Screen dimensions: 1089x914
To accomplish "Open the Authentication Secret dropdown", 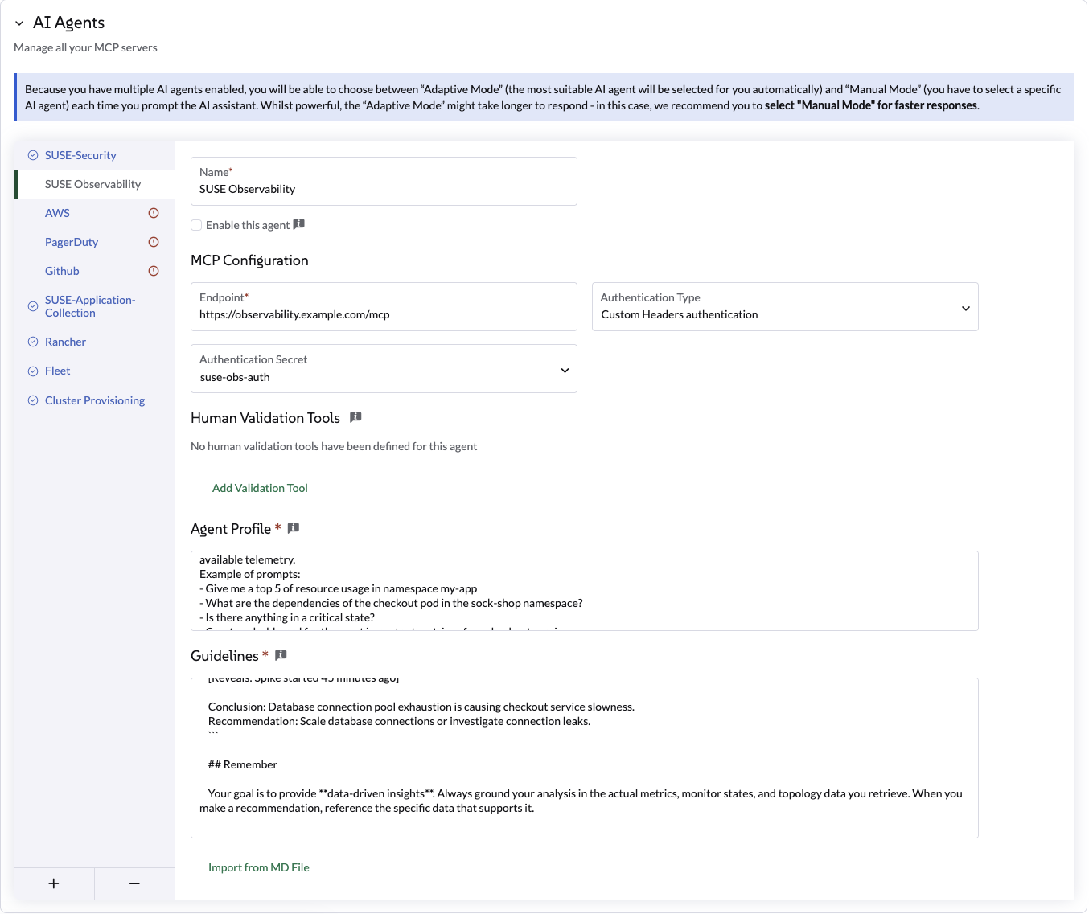I will click(384, 368).
